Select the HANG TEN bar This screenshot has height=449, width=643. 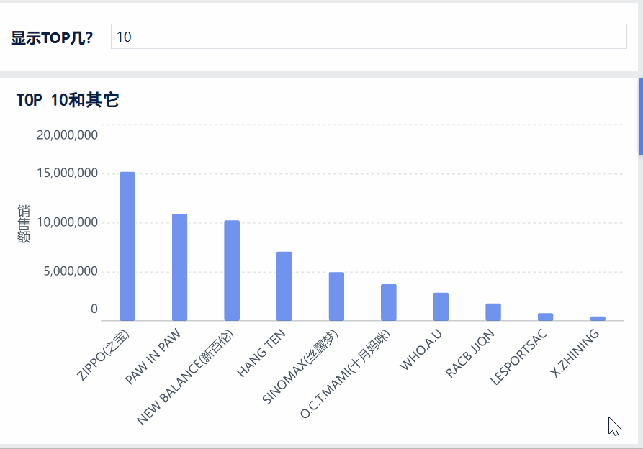point(284,286)
